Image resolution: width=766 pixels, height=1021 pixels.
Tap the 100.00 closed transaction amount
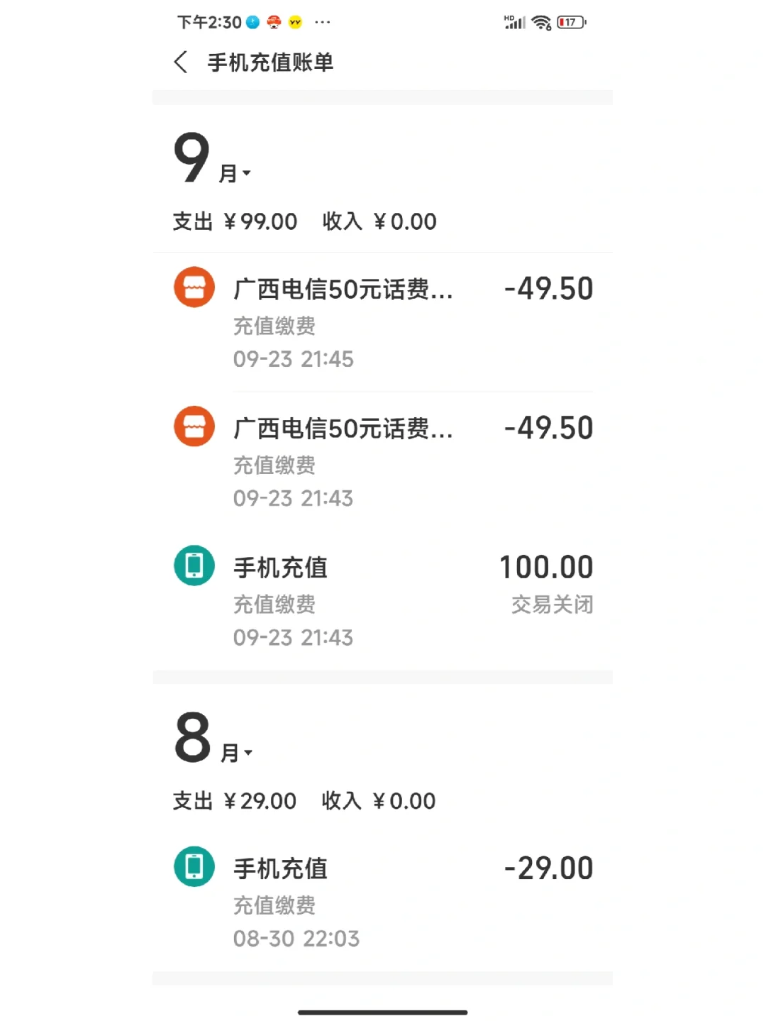[x=546, y=568]
